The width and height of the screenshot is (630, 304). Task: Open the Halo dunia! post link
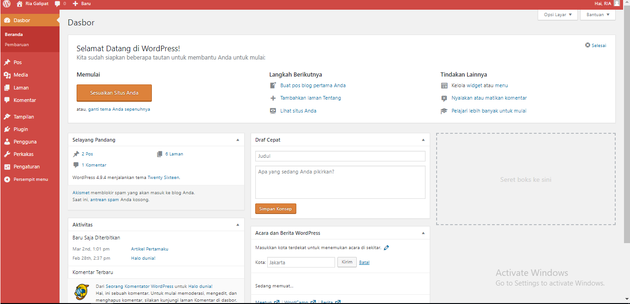click(x=143, y=258)
